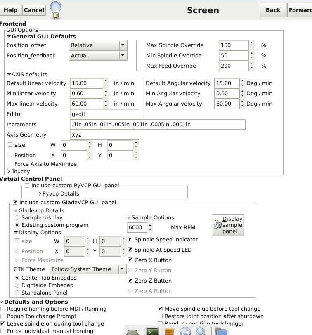Viewport: 312px width, 335px height.
Task: Collapse the AXIS defaults section
Action: [9, 74]
